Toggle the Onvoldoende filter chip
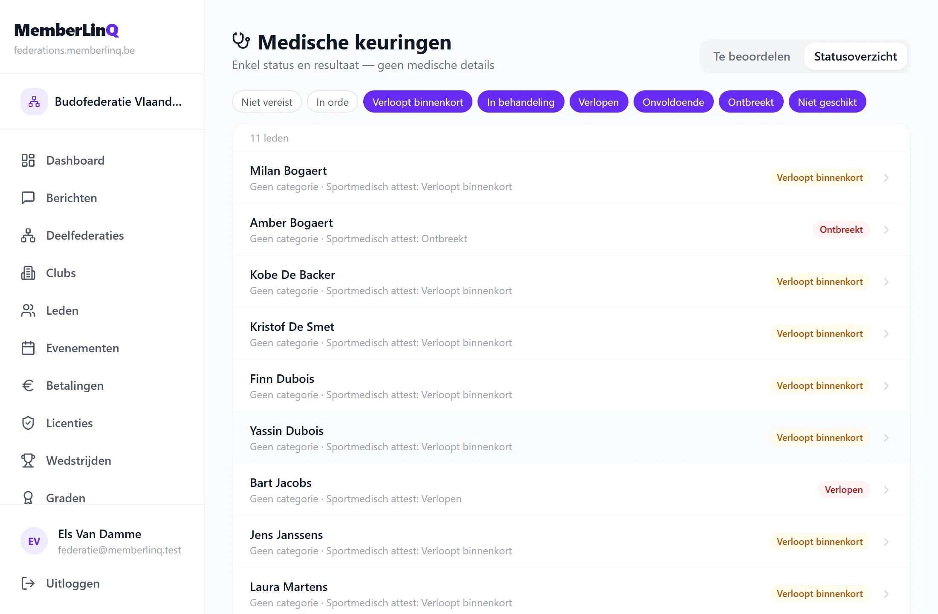938x614 pixels. coord(673,102)
